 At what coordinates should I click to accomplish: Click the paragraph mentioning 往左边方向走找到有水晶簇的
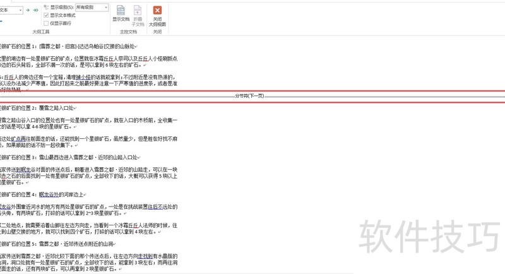pyautogui.click(x=88, y=263)
